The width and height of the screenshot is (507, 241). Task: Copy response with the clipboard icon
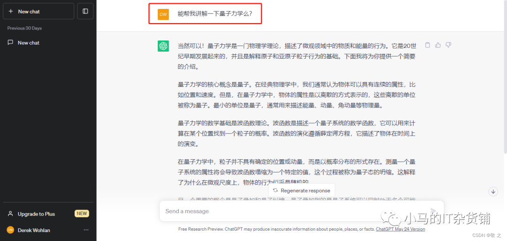coord(427,45)
